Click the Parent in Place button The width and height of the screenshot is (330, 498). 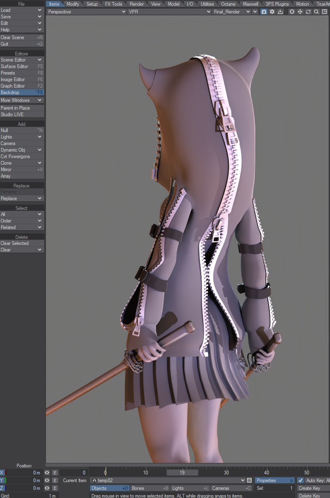[22, 108]
